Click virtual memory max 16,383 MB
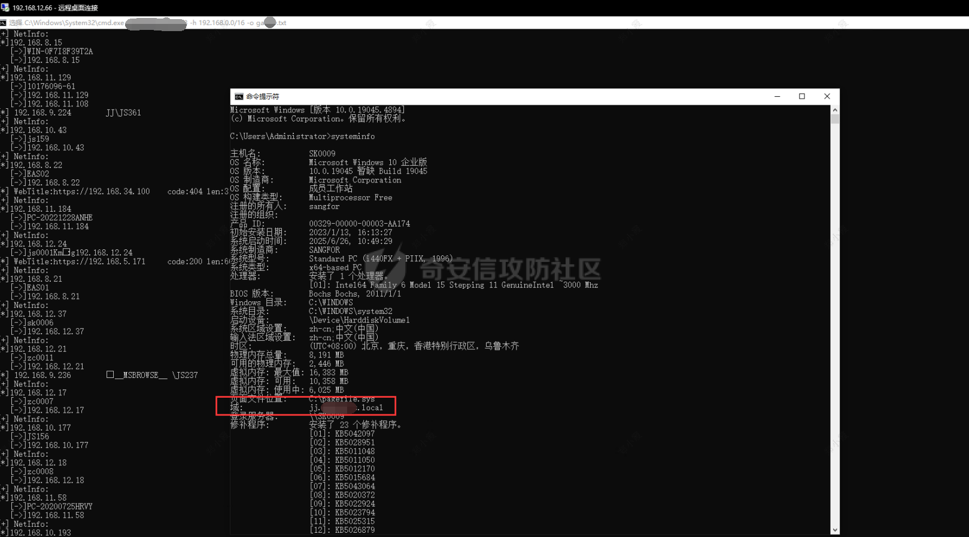Viewport: 969px width, 537px height. [329, 373]
